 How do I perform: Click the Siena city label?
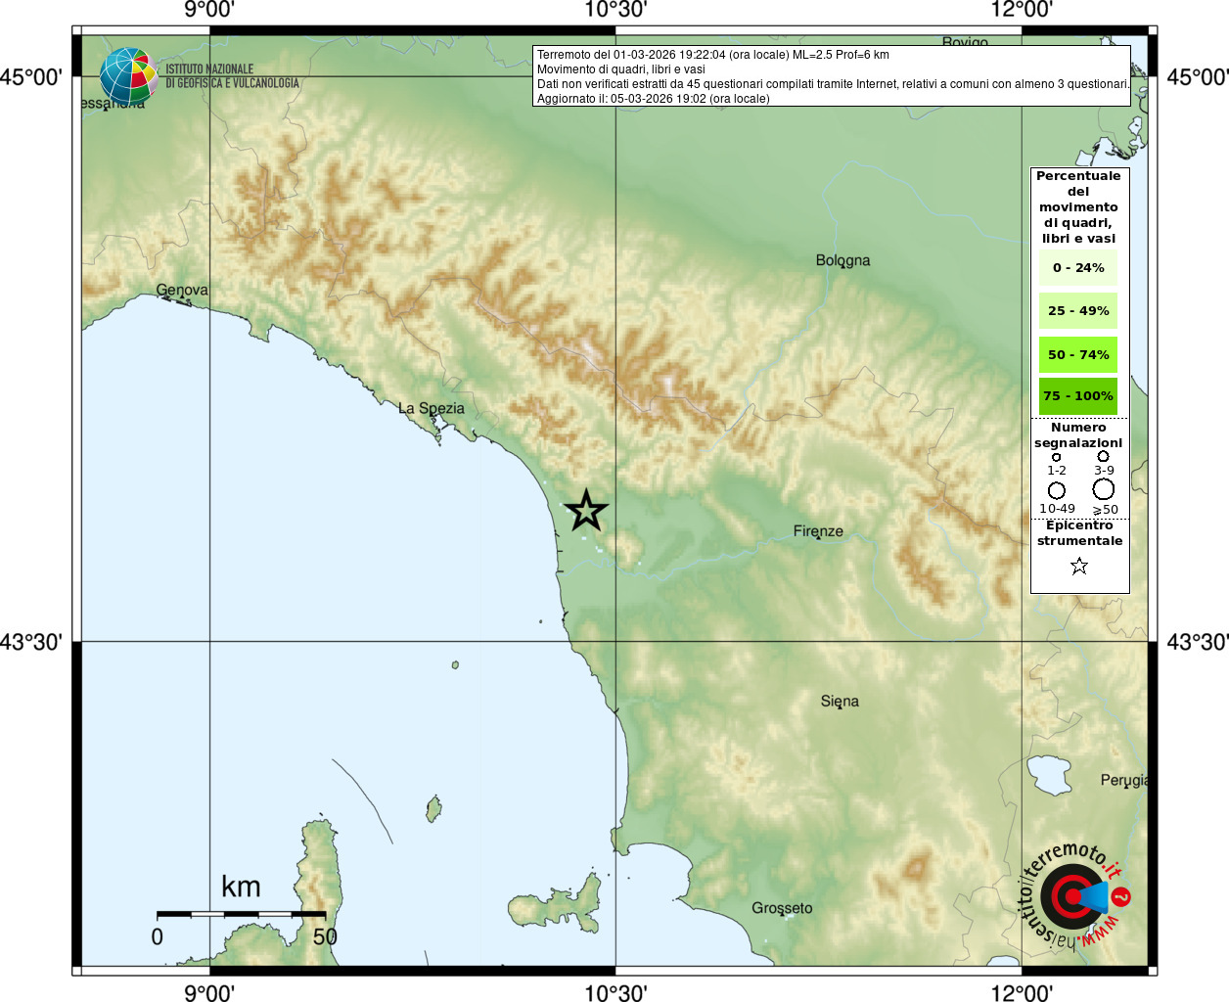click(x=840, y=702)
